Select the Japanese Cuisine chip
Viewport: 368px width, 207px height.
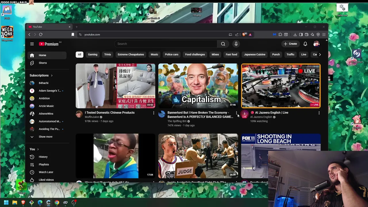(255, 54)
